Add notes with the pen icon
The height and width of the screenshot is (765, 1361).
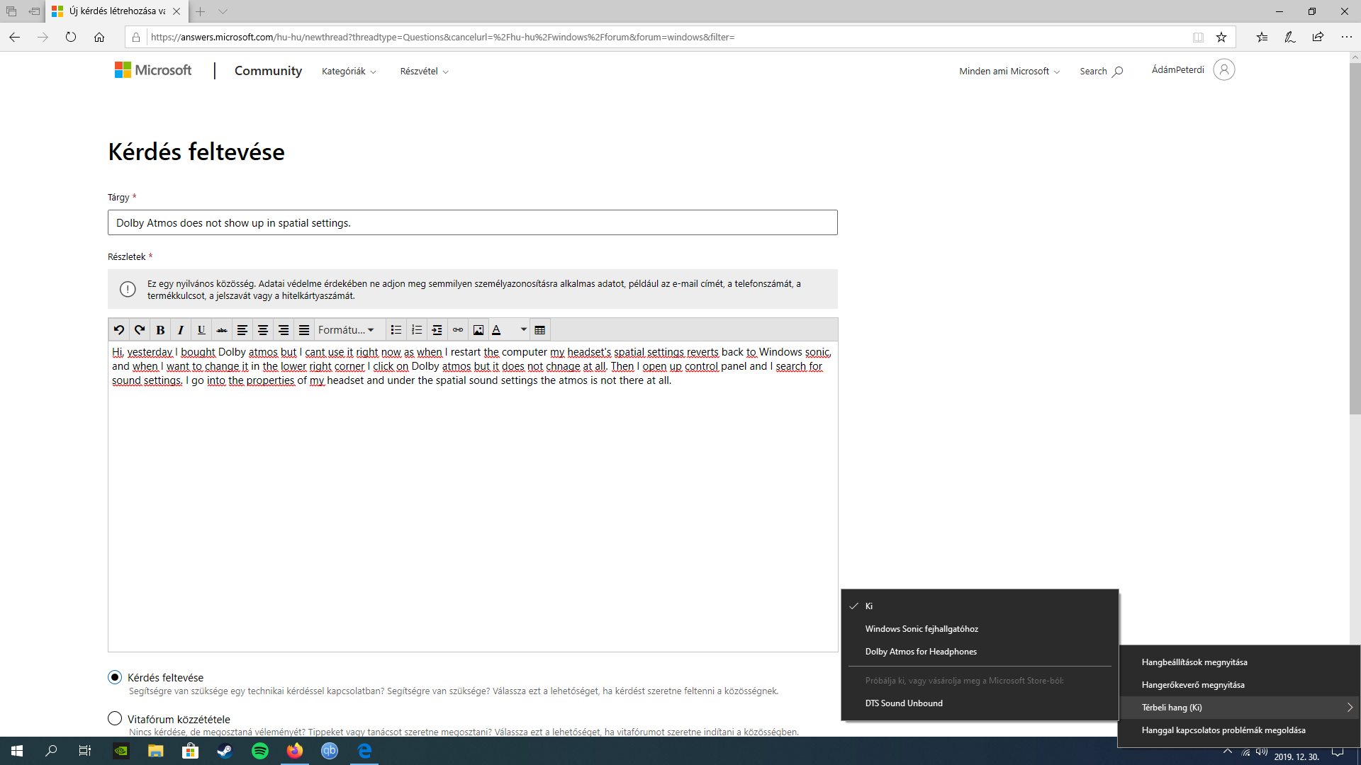pyautogui.click(x=1290, y=37)
